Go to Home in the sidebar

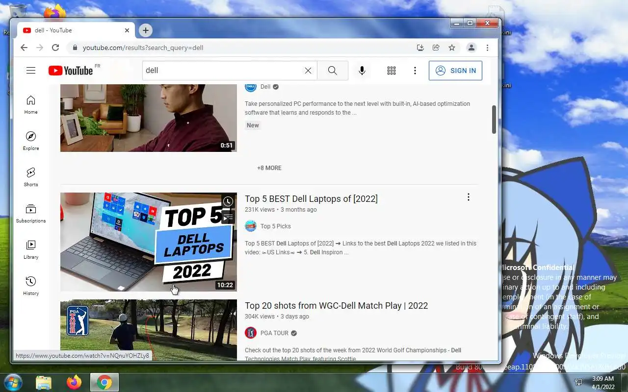click(x=31, y=104)
